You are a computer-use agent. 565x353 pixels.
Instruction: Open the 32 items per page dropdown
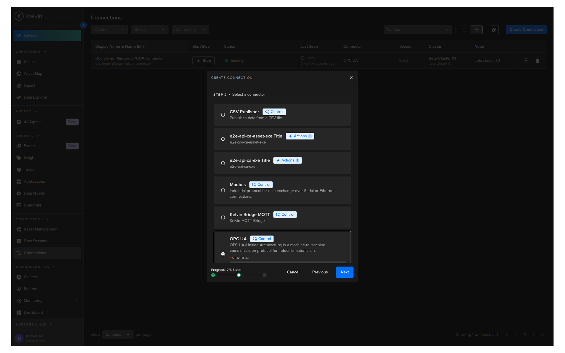(x=118, y=334)
